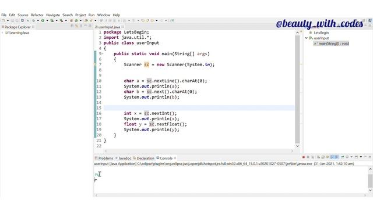Open the Refactor menu
This screenshot has height=209, width=373.
(37, 15)
